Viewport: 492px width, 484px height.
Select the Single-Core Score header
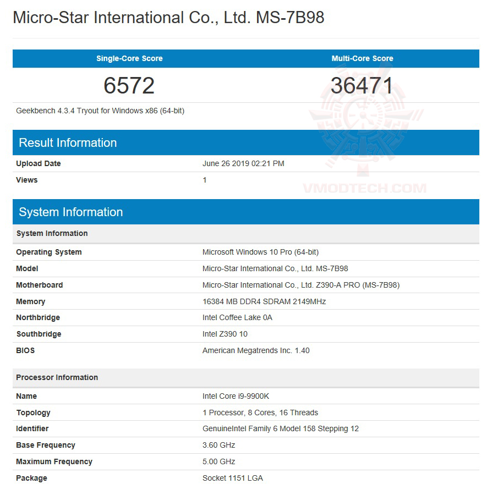[129, 58]
